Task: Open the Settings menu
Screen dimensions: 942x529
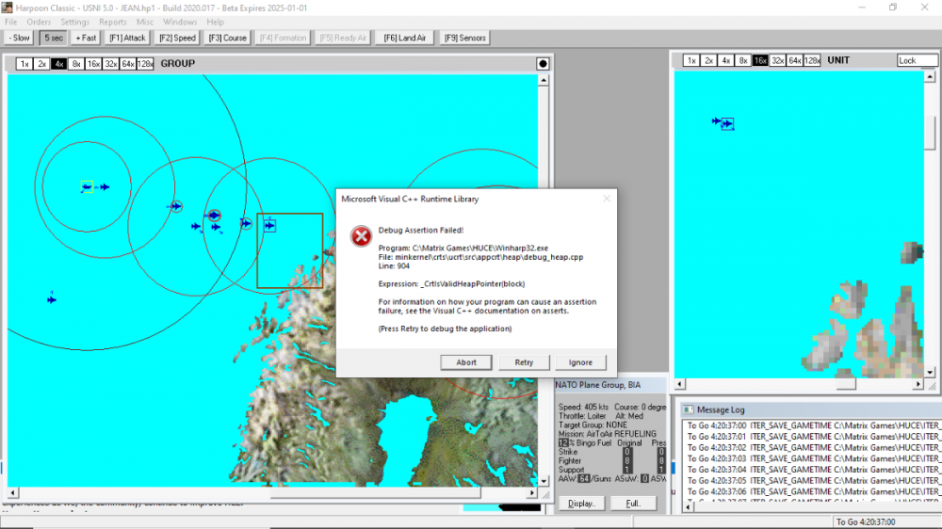Action: 74,22
